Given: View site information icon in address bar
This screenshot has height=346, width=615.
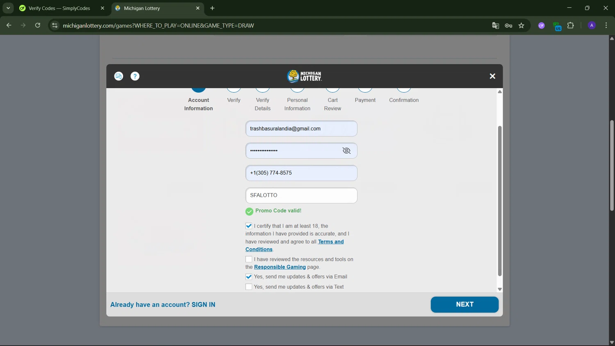Looking at the screenshot, I should (x=55, y=25).
